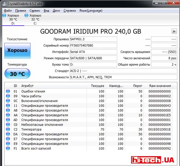The width and height of the screenshot is (180, 166).
Task: Click the GOODRAM IRIDIUM PRO 240,0 GB title
Action: point(91,31)
